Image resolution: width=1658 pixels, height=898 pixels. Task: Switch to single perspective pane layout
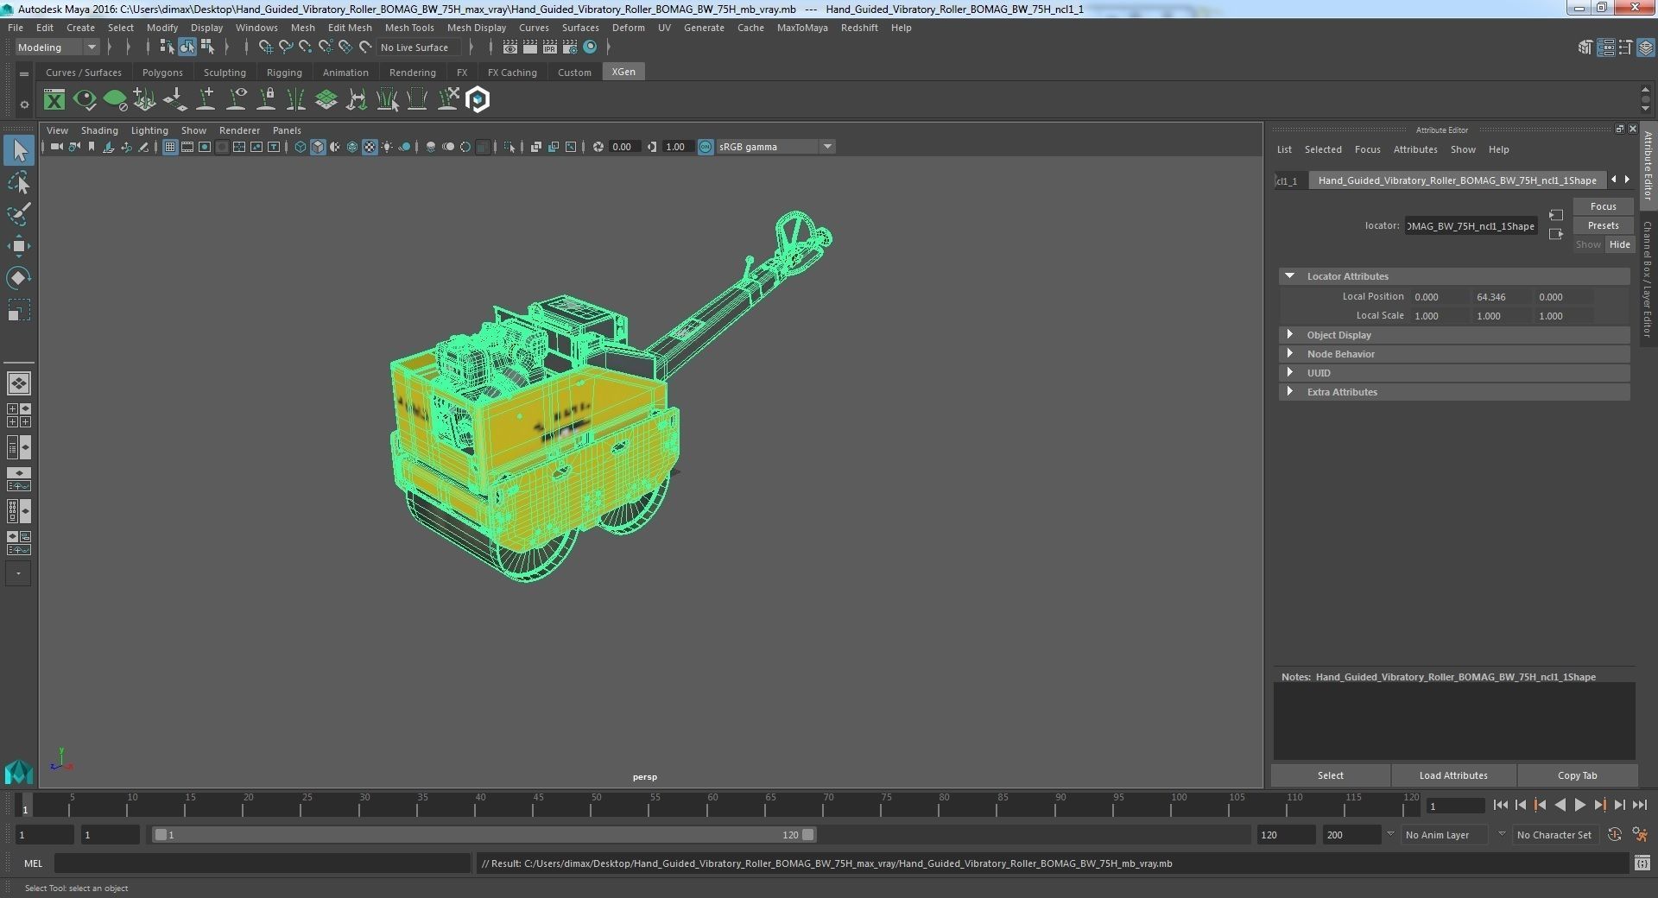pos(19,383)
